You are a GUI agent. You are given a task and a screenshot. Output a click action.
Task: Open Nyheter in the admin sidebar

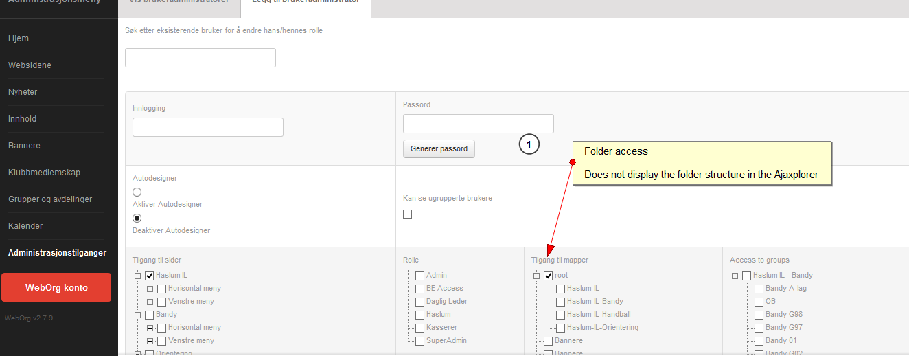point(23,92)
